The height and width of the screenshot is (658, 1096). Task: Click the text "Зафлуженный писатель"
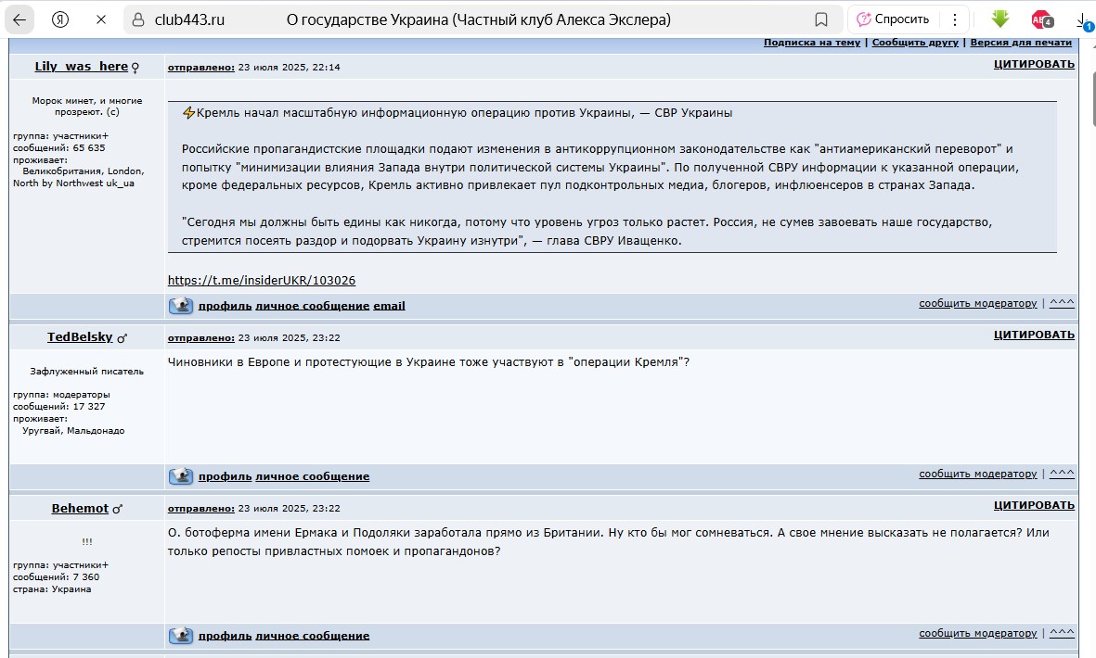[86, 372]
